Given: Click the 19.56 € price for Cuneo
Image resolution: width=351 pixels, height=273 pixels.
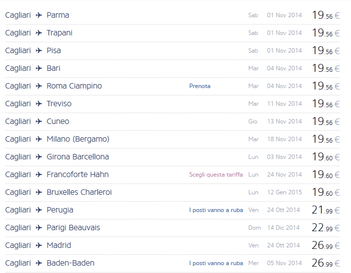Looking at the screenshot, I should 325,121.
